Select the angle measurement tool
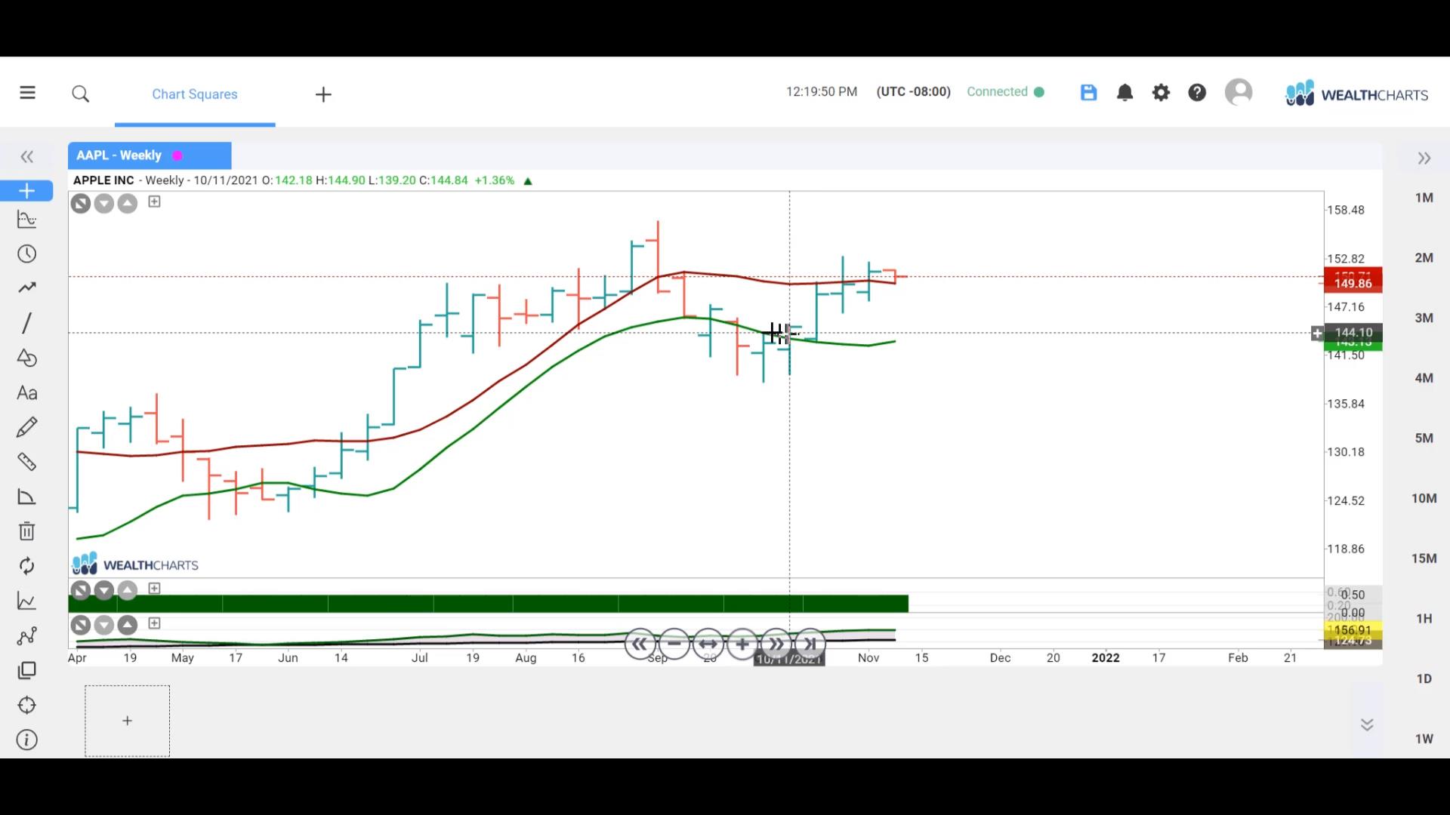The image size is (1450, 815). (x=26, y=497)
